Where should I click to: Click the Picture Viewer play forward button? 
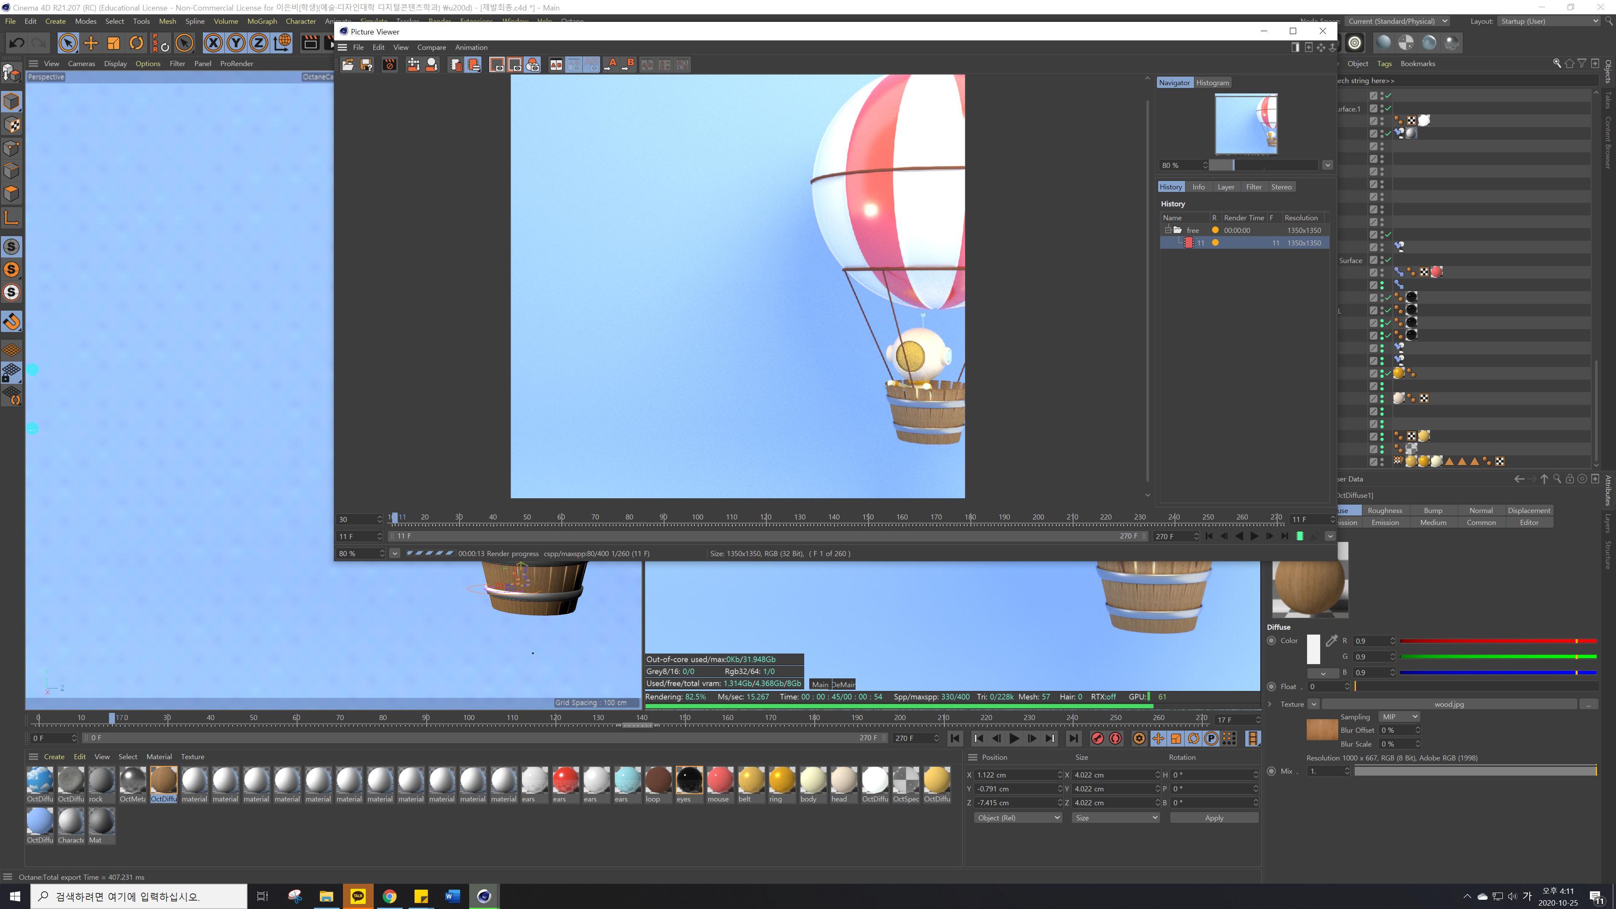click(x=1254, y=537)
